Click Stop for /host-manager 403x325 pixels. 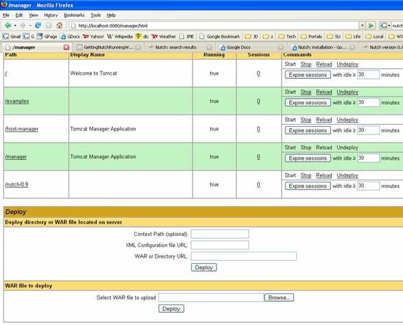tap(306, 119)
